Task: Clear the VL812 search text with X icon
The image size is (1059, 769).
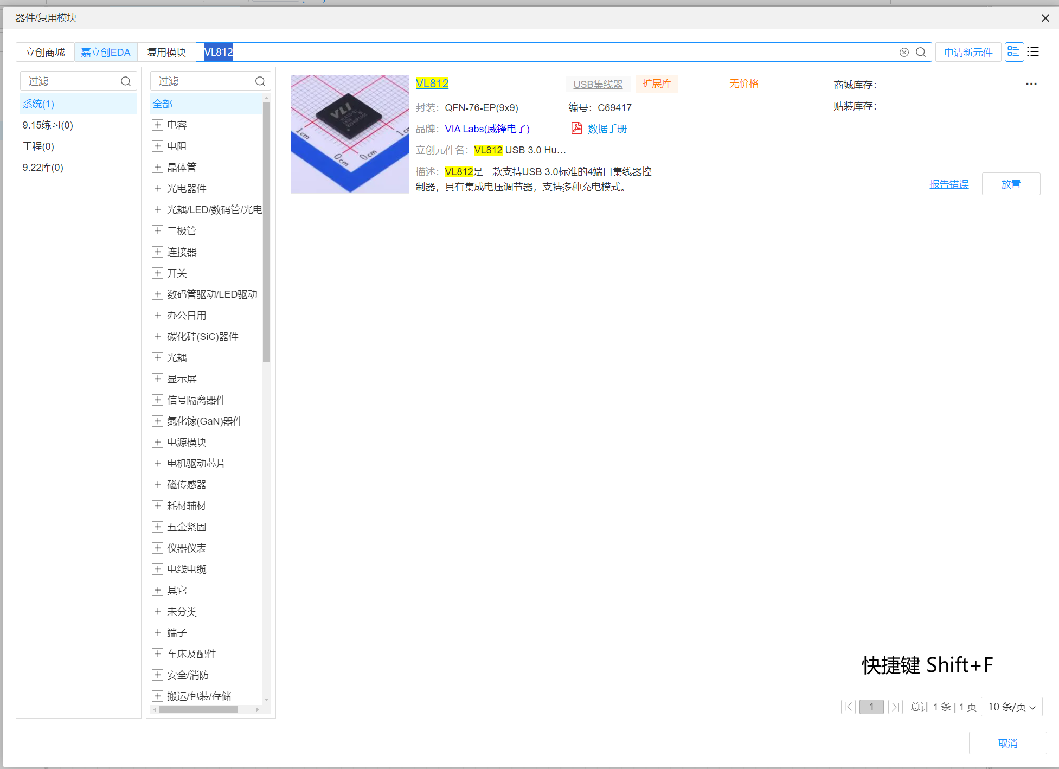Action: coord(904,52)
